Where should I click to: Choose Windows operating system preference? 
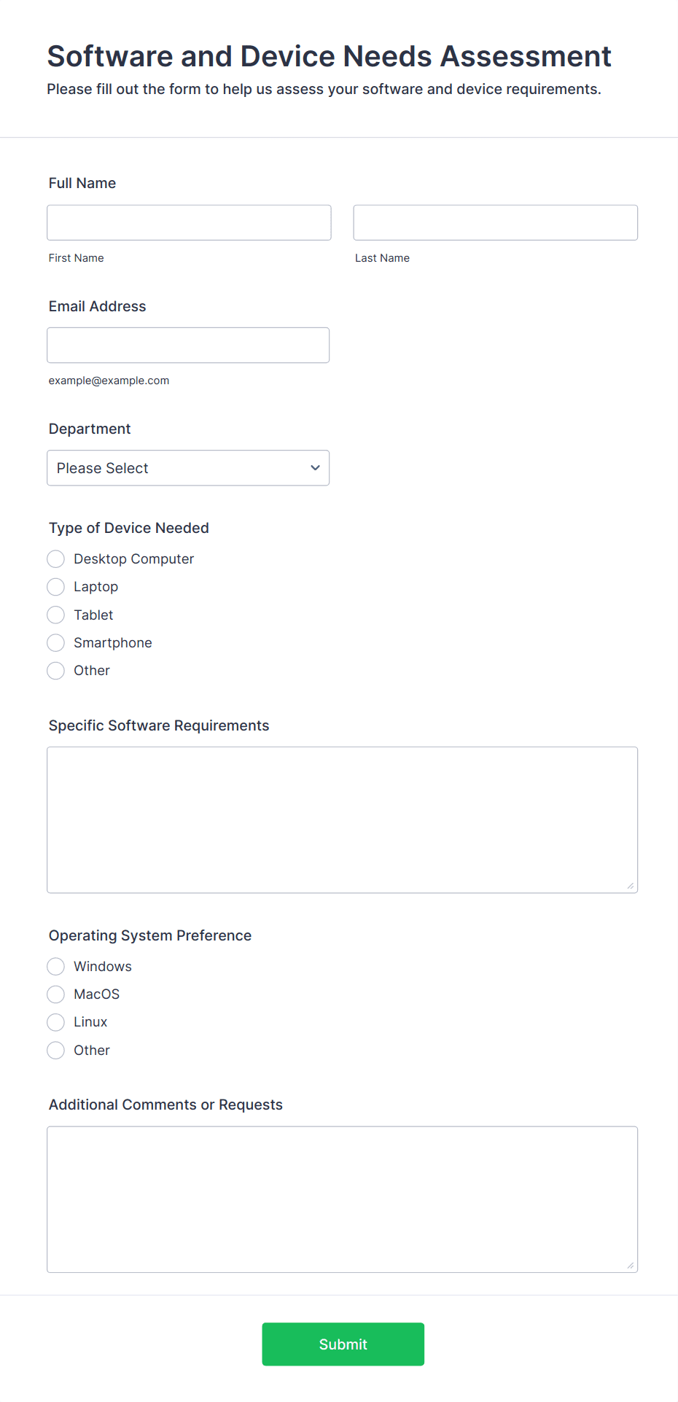(x=56, y=967)
